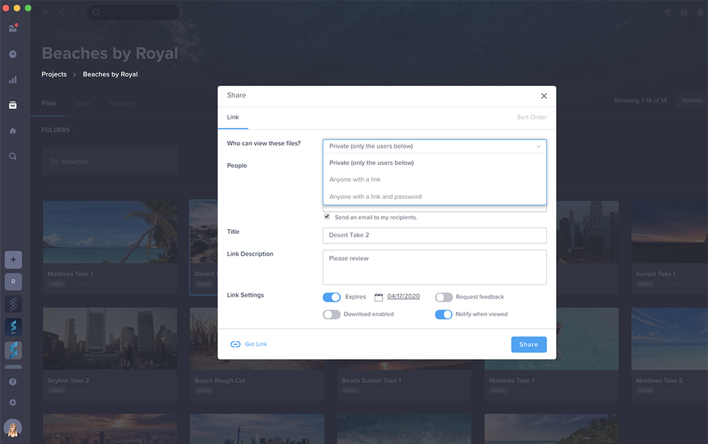This screenshot has width=708, height=444.
Task: Collapse the FOLDERS section chevron
Action: coord(77,130)
